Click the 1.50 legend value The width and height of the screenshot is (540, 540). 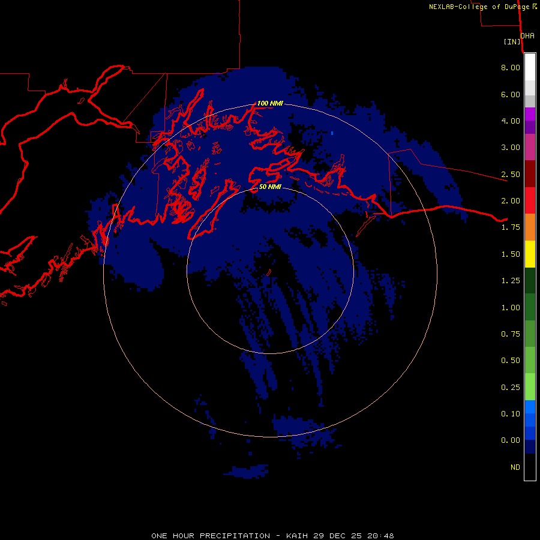coord(511,254)
